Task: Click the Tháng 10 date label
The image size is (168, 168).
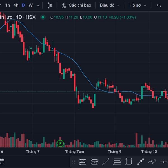Action: [149, 151]
